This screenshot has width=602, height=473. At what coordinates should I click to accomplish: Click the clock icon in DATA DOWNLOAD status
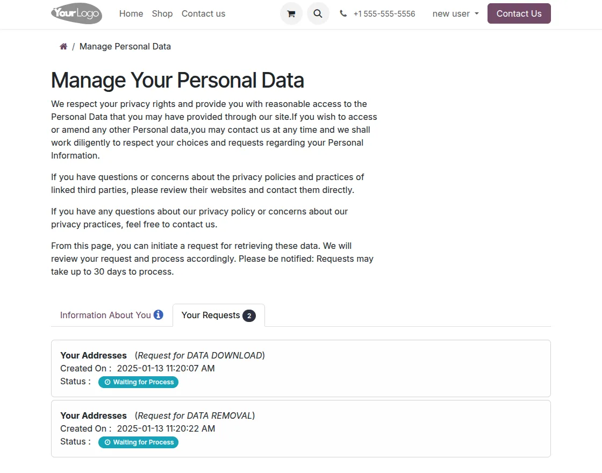107,382
